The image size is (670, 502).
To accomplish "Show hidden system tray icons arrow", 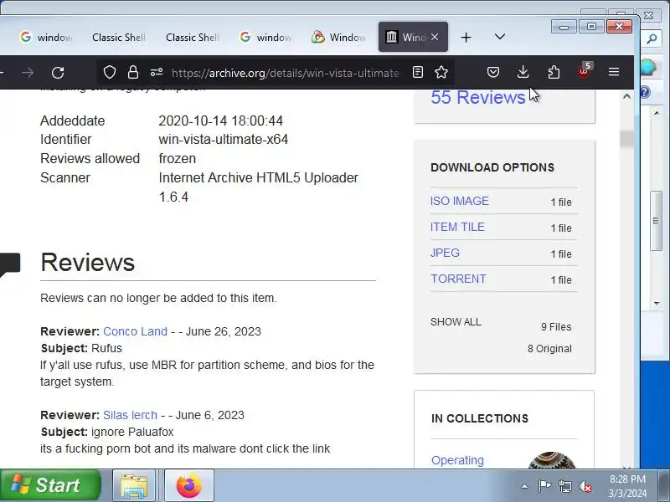I will 525,486.
